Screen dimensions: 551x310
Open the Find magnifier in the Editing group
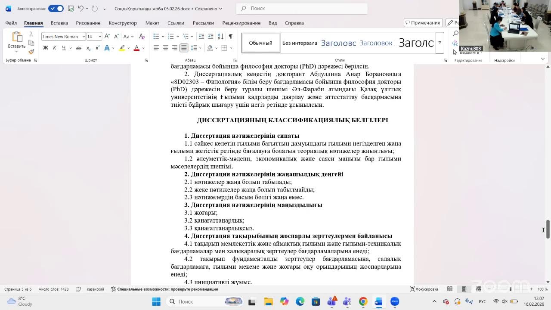pos(455,34)
